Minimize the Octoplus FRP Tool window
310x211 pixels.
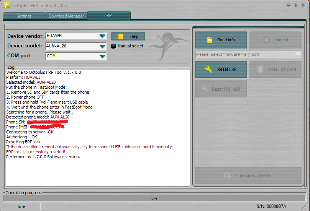click(x=289, y=5)
